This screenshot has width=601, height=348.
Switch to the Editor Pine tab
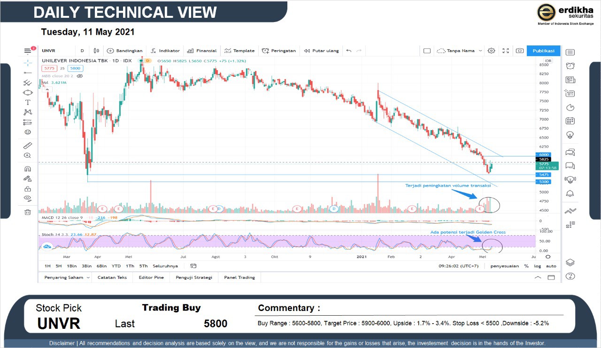coord(151,277)
